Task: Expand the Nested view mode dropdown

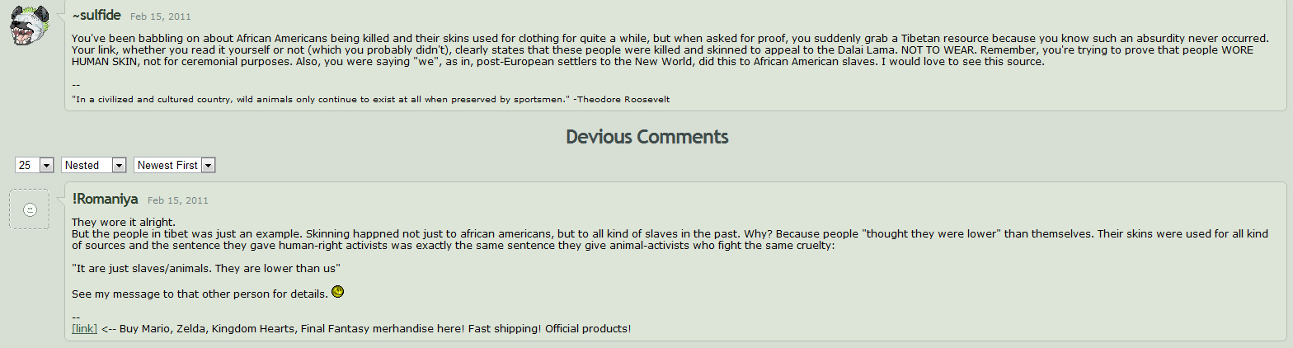Action: click(93, 165)
